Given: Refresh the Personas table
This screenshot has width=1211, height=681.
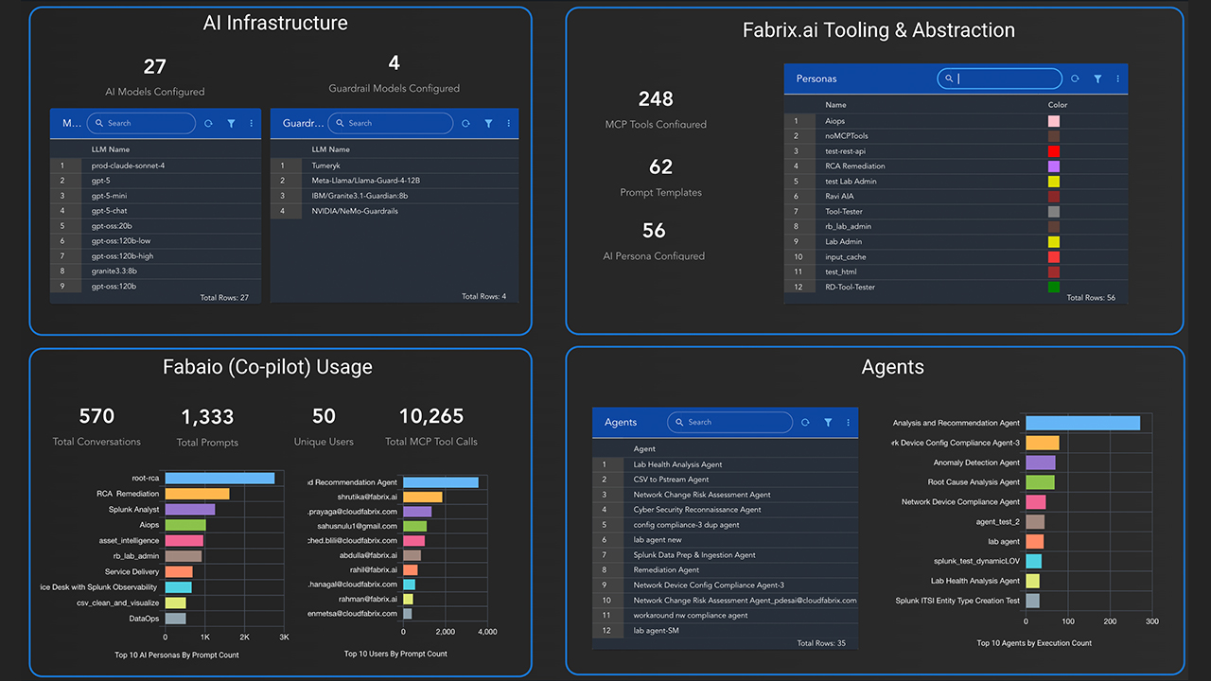Looking at the screenshot, I should 1073,79.
